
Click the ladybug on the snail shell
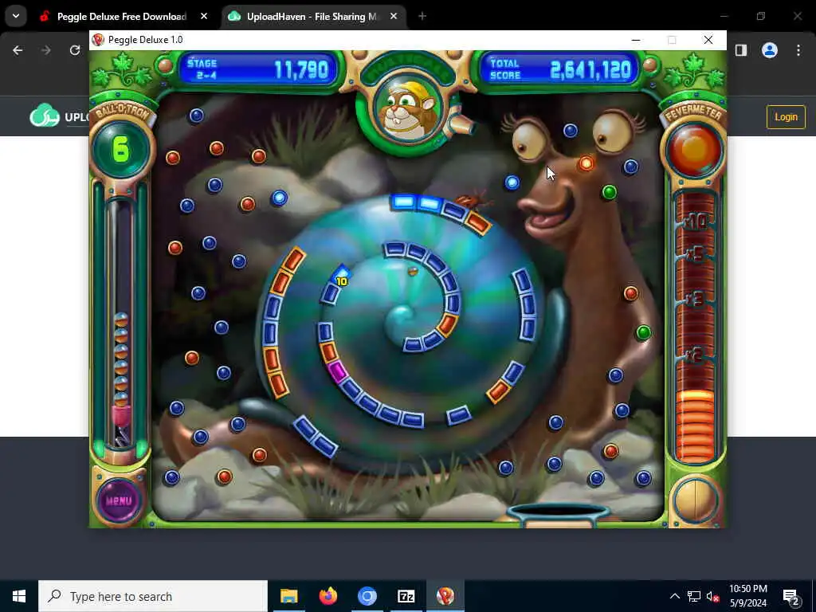(x=470, y=200)
